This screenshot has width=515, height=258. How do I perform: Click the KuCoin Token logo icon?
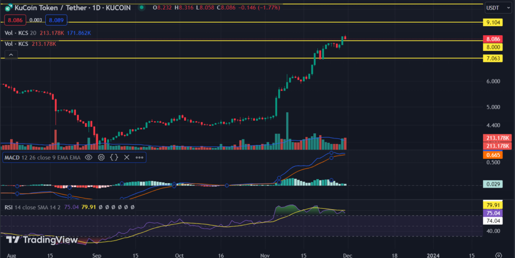[x=9, y=7]
